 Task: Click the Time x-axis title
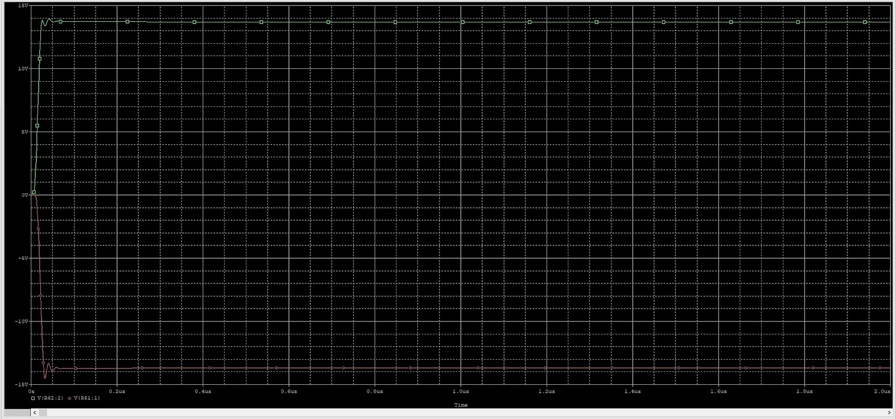coord(461,405)
